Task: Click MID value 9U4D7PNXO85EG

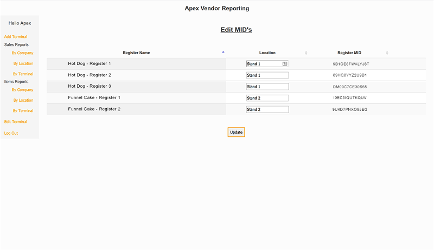Action: tap(350, 109)
